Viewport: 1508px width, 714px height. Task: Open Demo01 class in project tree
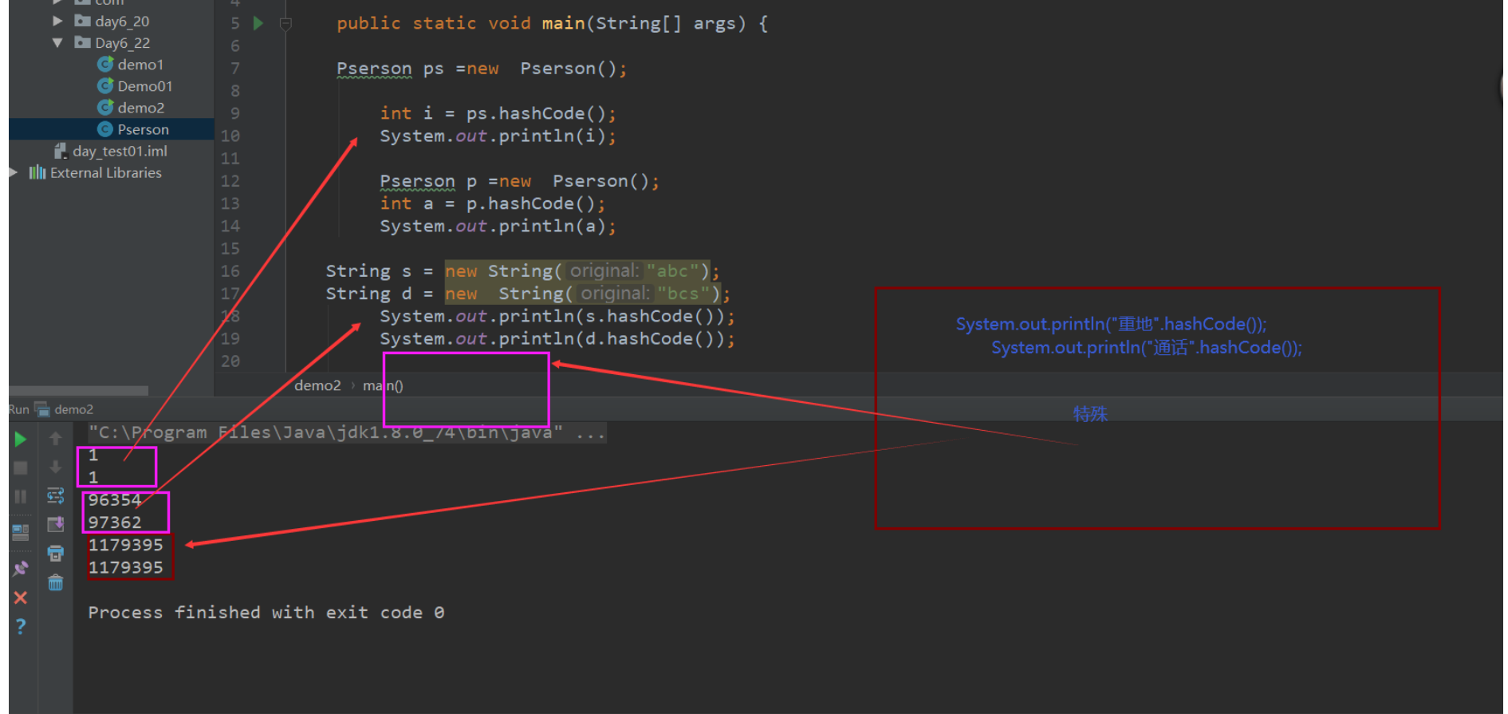[145, 86]
